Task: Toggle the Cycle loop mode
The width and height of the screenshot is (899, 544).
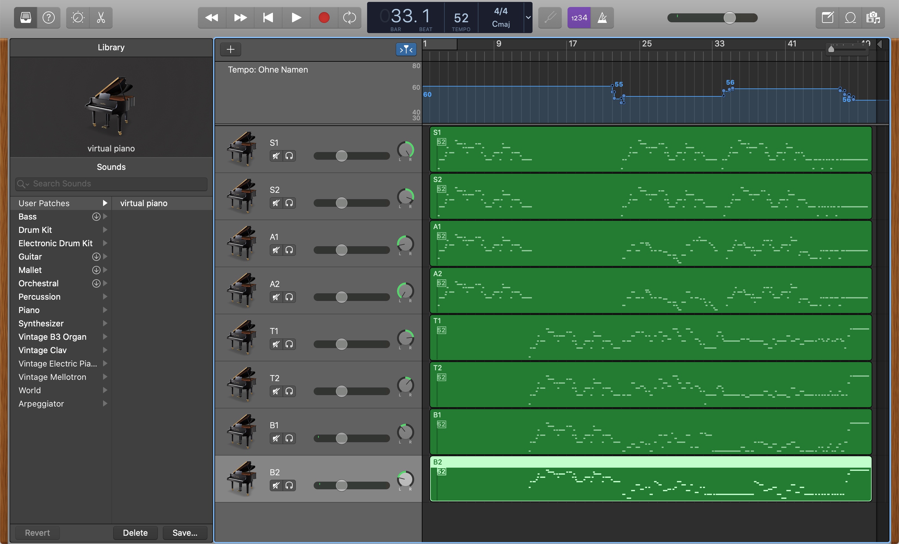Action: pyautogui.click(x=349, y=17)
